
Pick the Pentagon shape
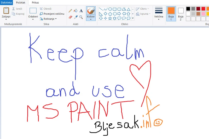[110, 14]
